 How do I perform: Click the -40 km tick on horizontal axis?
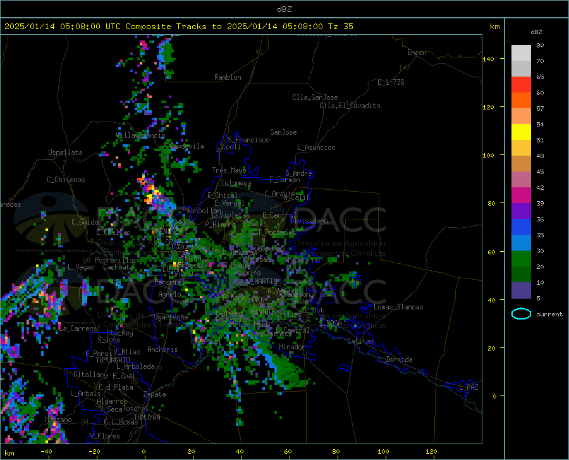tap(46, 451)
